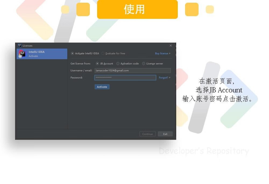This screenshot has width=269, height=184.
Task: Click the Exit button
Action: pos(165,134)
